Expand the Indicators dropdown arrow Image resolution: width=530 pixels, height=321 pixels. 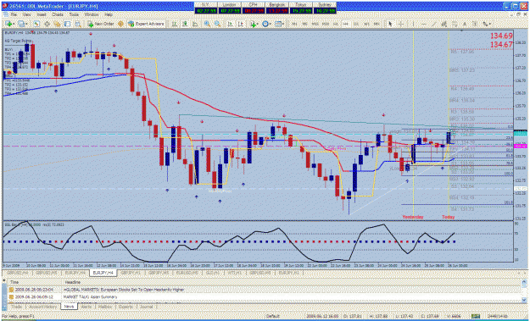click(x=258, y=24)
